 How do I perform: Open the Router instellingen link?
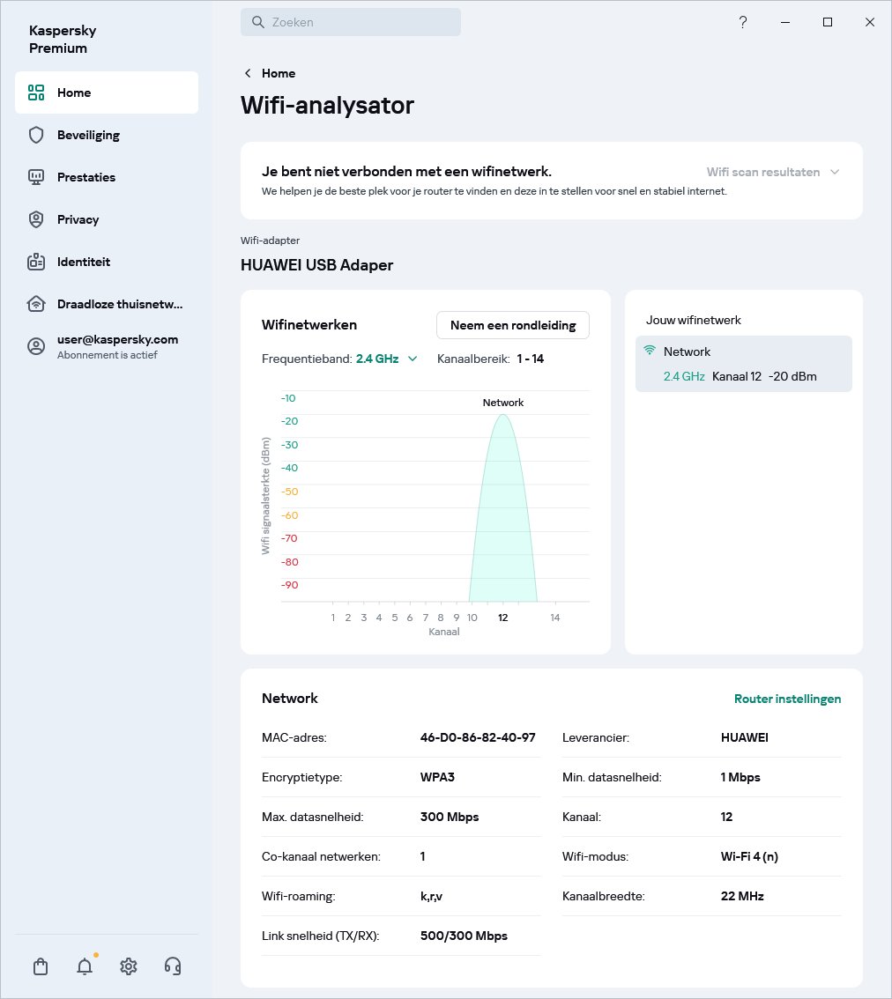click(x=787, y=699)
